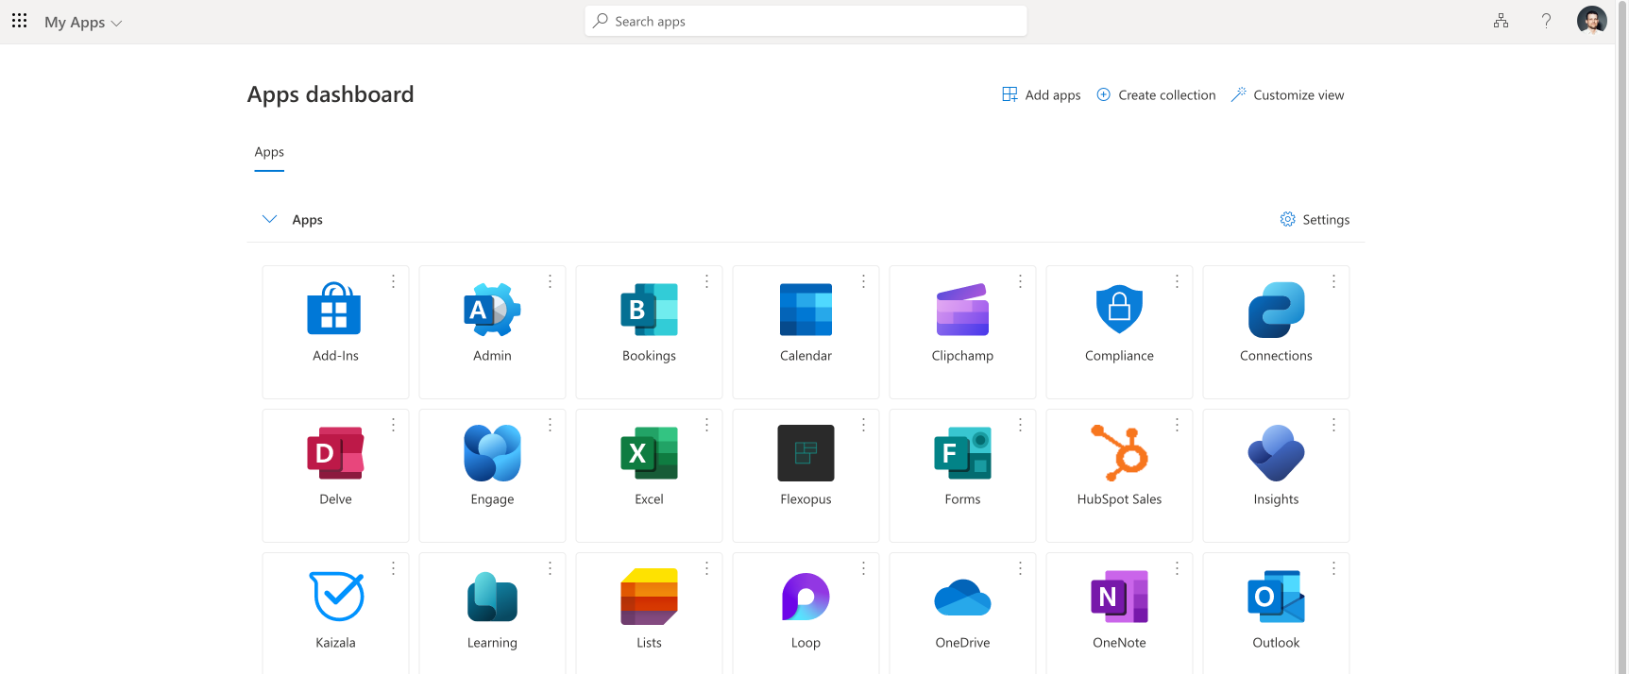Launch the HubSpot Sales app

tap(1119, 453)
